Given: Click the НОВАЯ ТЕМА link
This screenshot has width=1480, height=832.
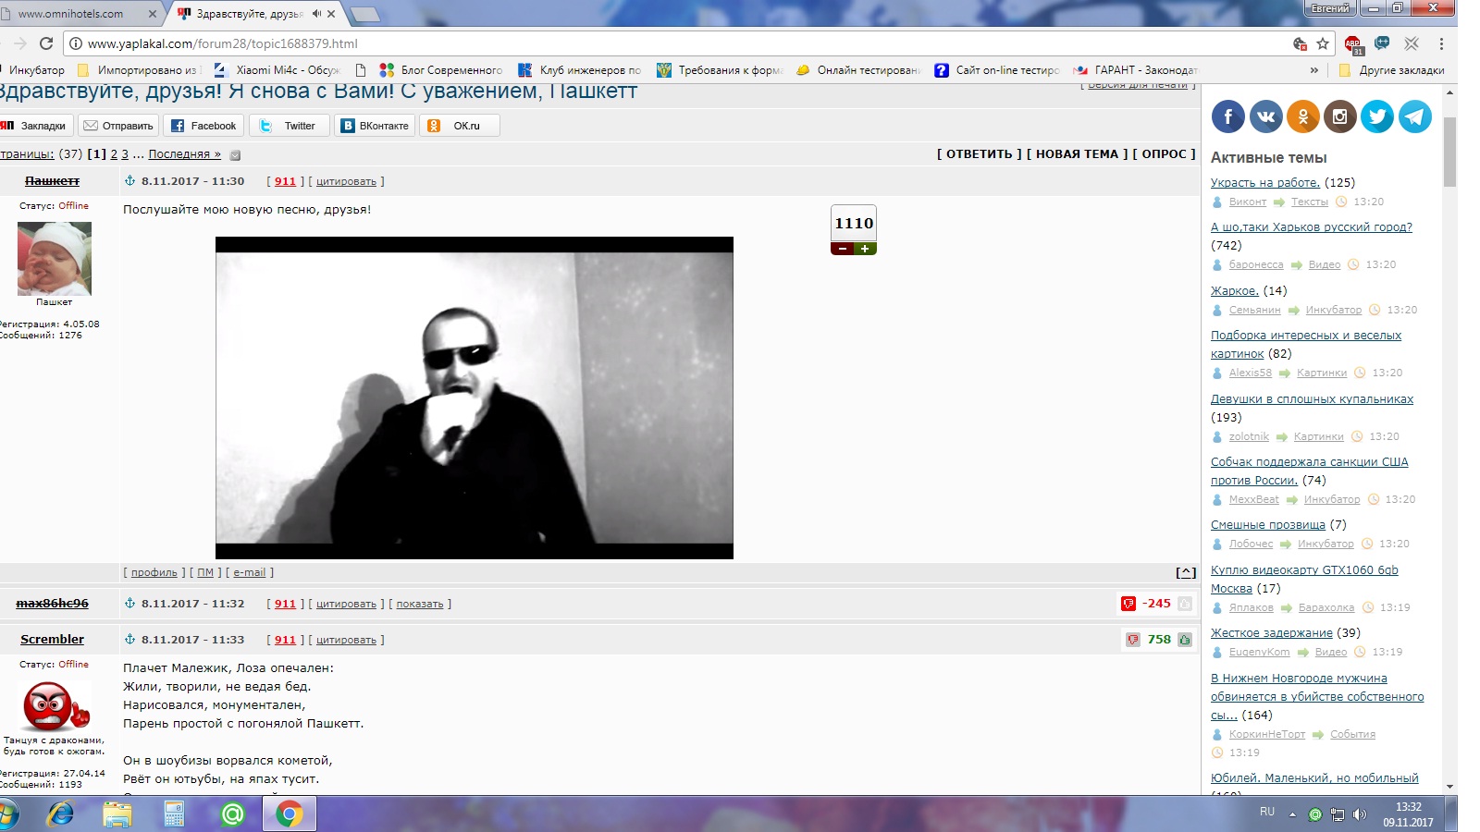Looking at the screenshot, I should click(1077, 154).
